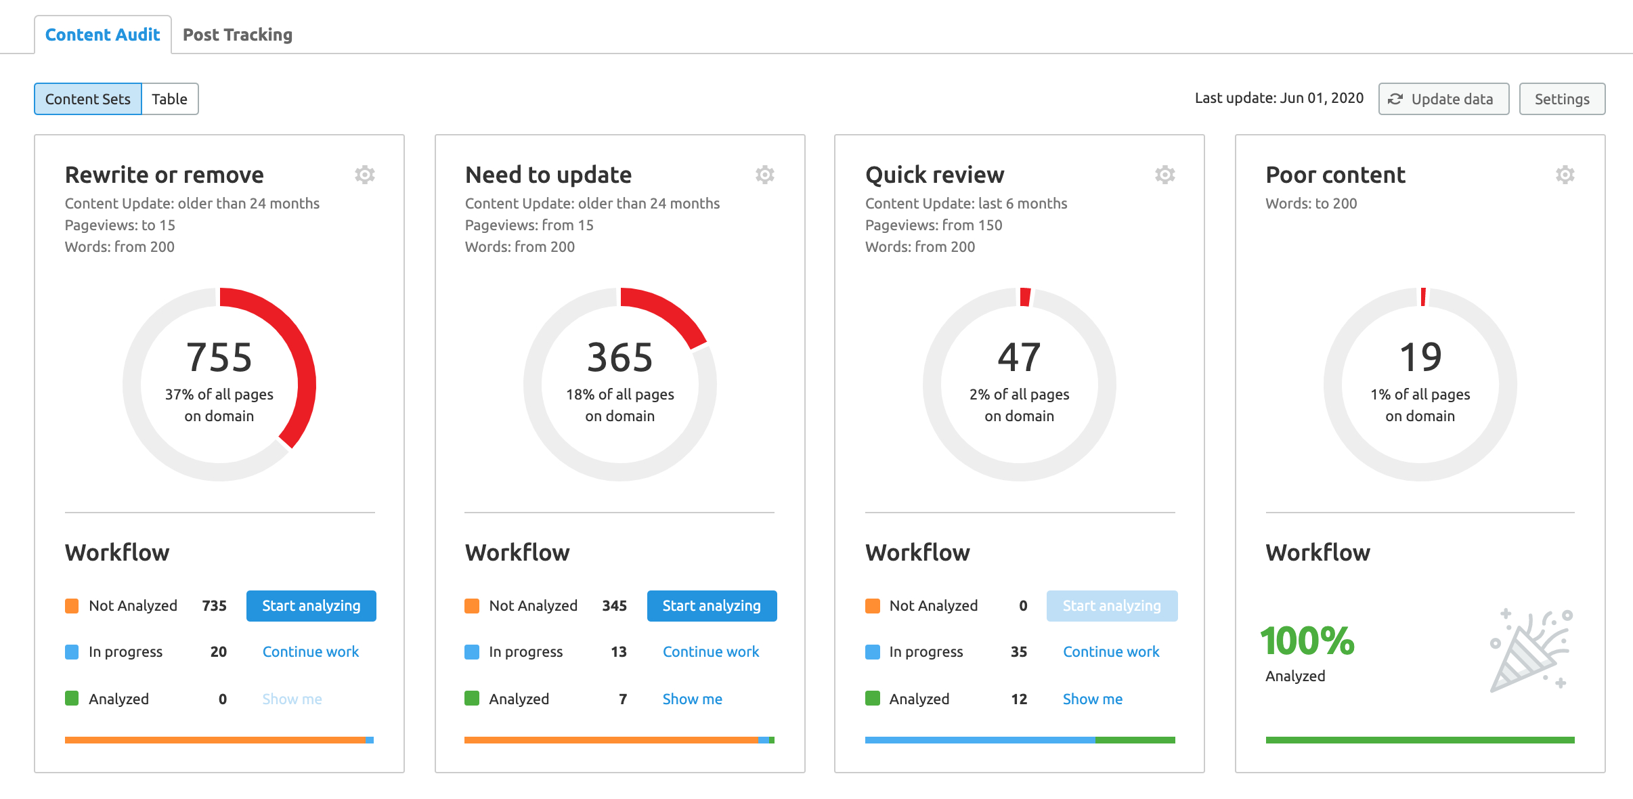Viewport: 1633px width, 799px height.
Task: Open the Poor content card gear icon
Action: click(x=1565, y=175)
